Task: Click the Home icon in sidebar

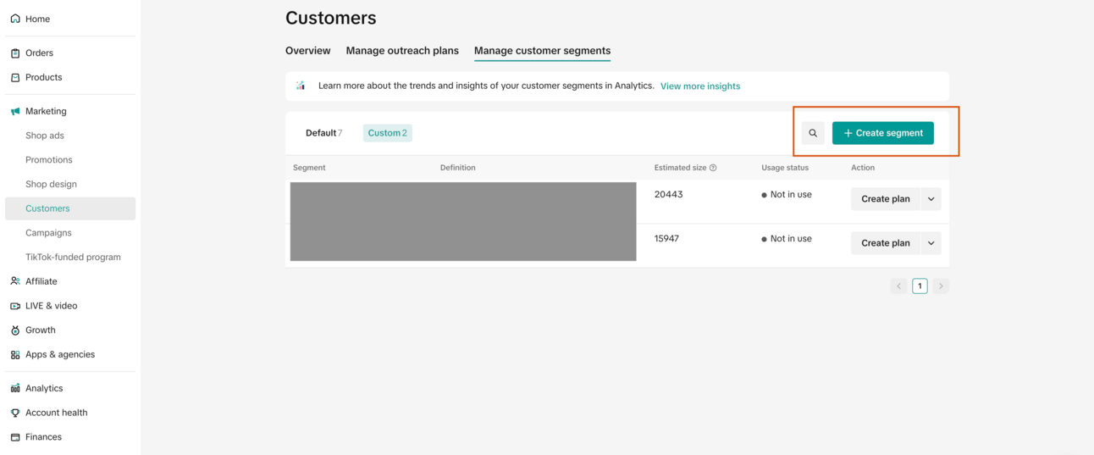Action: click(x=15, y=19)
